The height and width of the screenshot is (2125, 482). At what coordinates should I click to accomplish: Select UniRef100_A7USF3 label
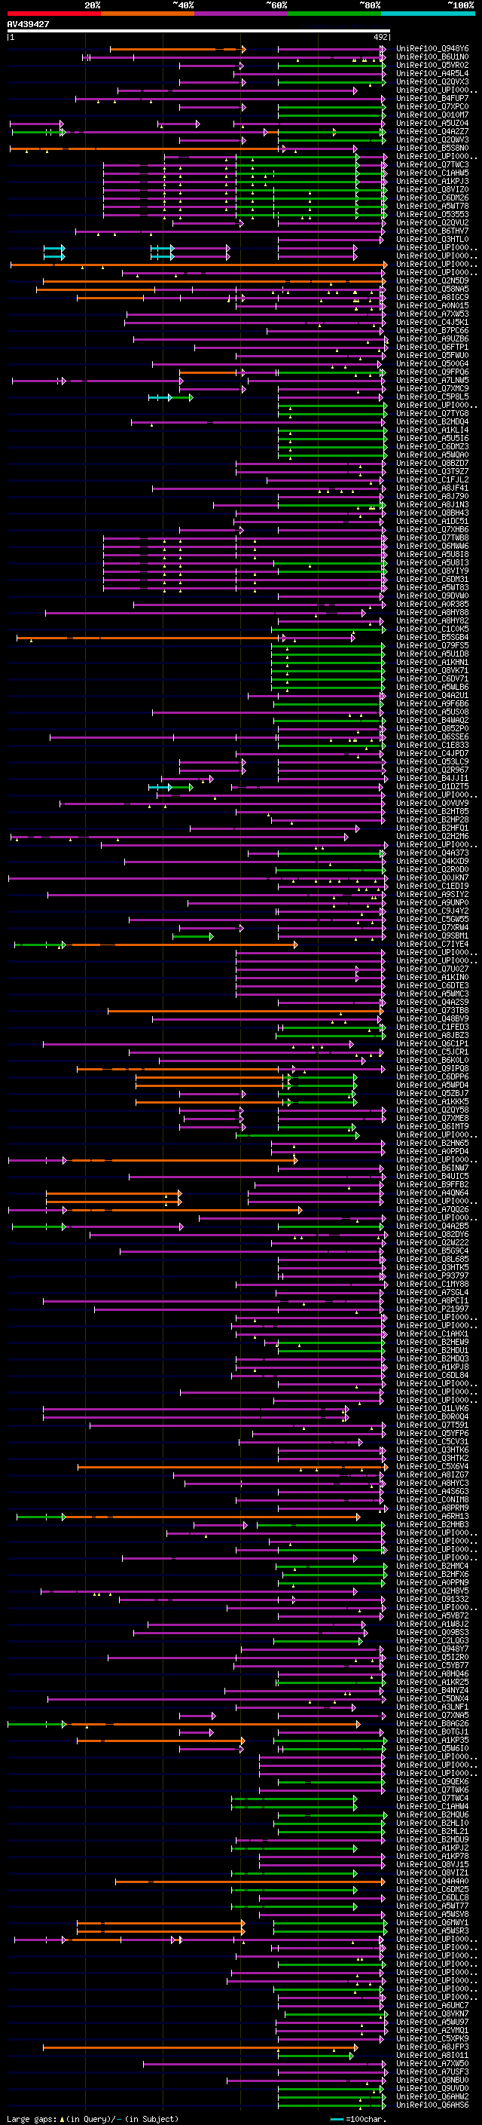[432, 2071]
